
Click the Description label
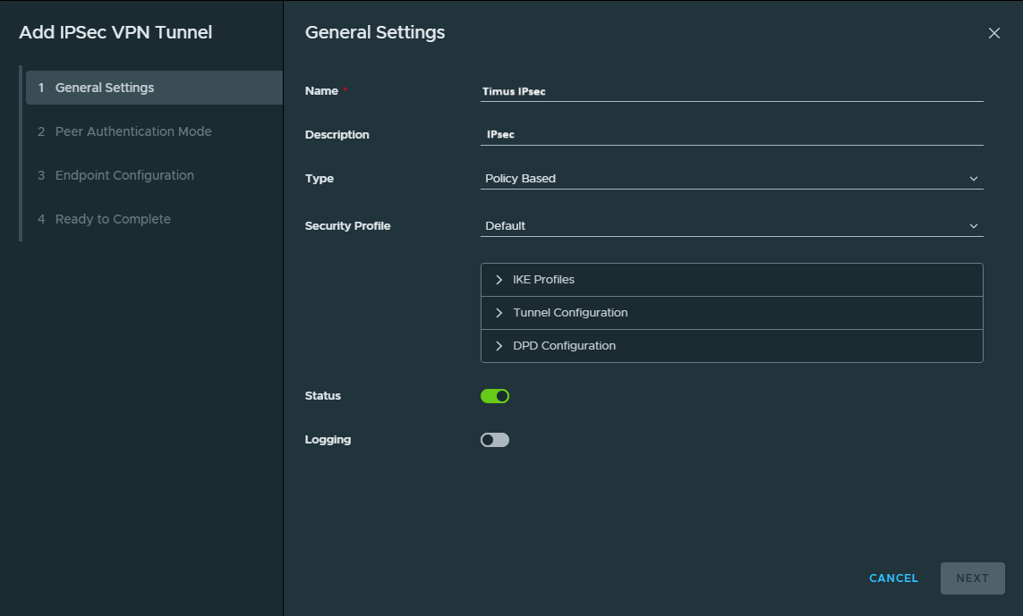tap(337, 135)
